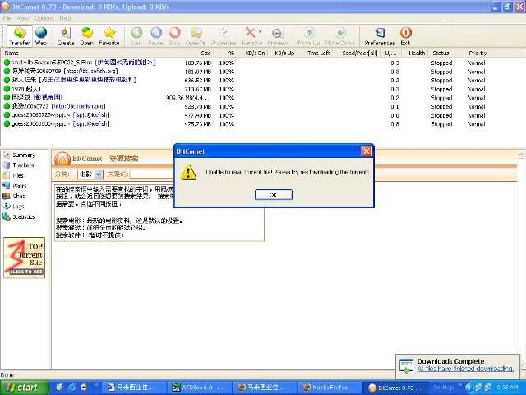Click the Exit toolbar icon

click(405, 35)
